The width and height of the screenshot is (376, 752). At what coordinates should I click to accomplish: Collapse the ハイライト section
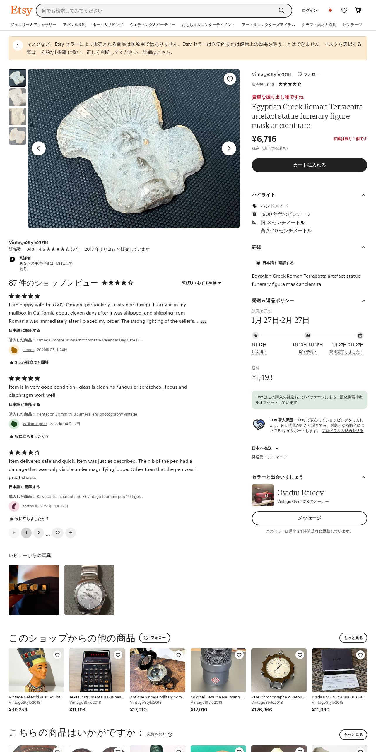point(363,195)
